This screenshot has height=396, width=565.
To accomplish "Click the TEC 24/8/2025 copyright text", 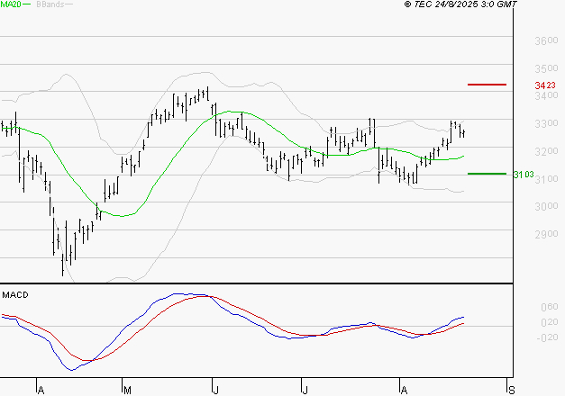I will (x=460, y=4).
